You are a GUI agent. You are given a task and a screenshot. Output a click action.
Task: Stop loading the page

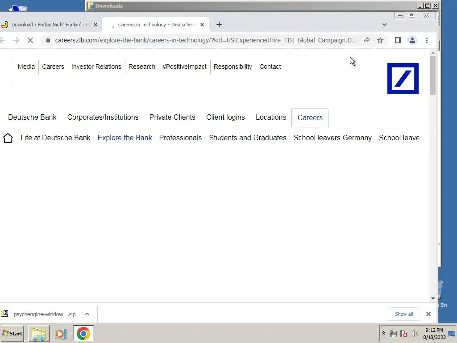click(x=30, y=40)
